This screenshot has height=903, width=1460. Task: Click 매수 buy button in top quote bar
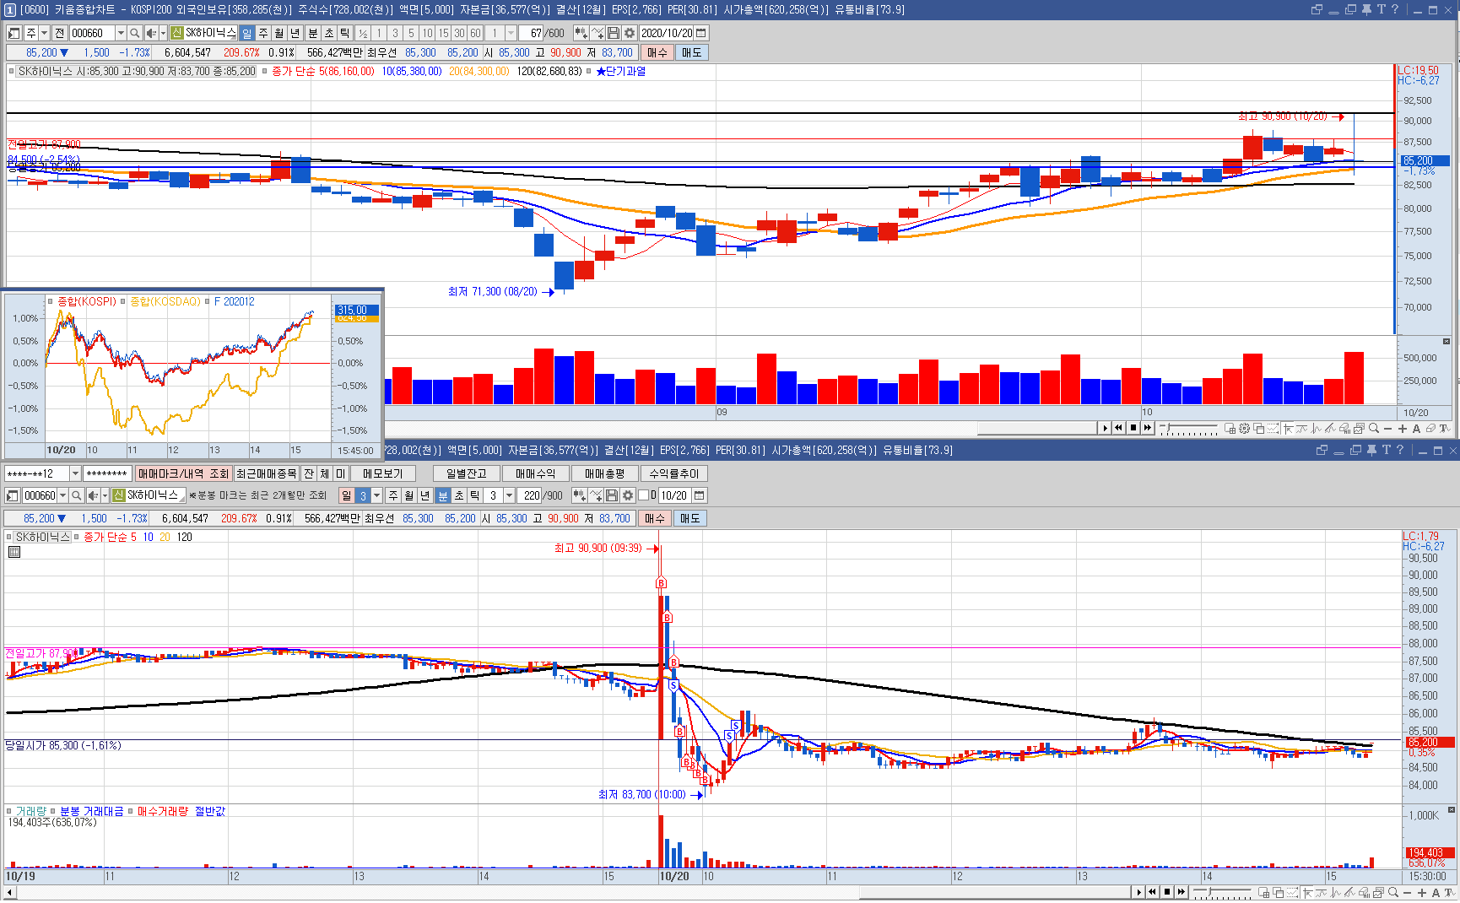[657, 52]
